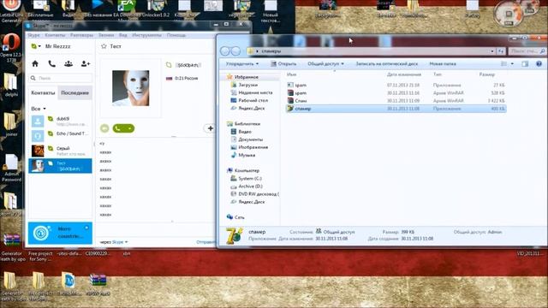Switch to the Последние tab in Skype

point(74,93)
